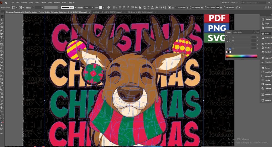Screen dimensions: 272x147
Task: Open the Pathfinder panel
Action: pyautogui.click(x=267, y=28)
